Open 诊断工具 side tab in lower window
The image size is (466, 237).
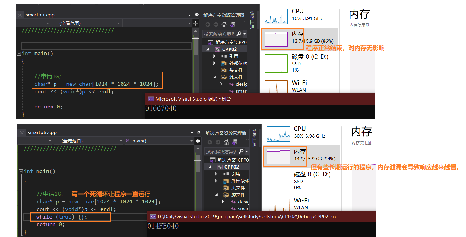coord(255,137)
